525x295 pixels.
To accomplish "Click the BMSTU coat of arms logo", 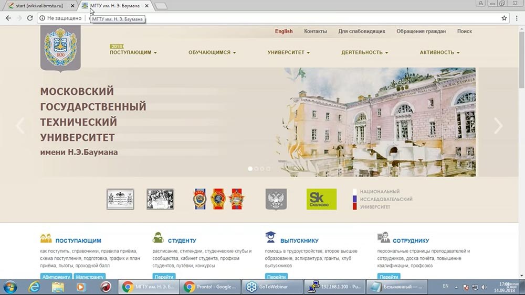I will coord(60,48).
